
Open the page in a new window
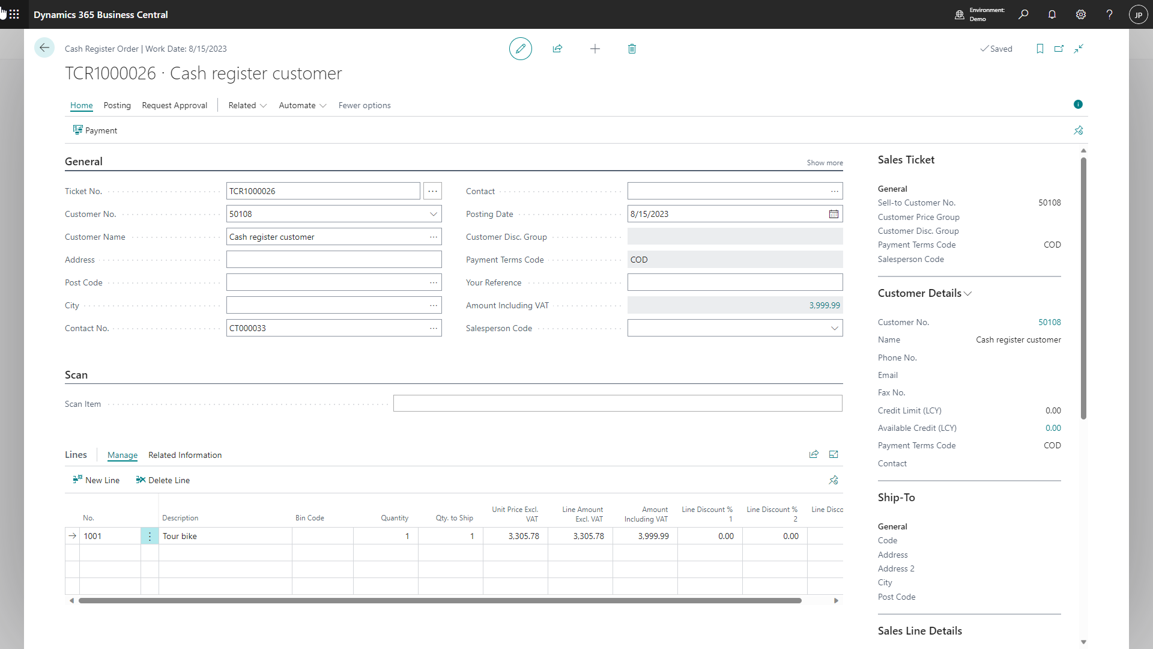tap(1059, 49)
